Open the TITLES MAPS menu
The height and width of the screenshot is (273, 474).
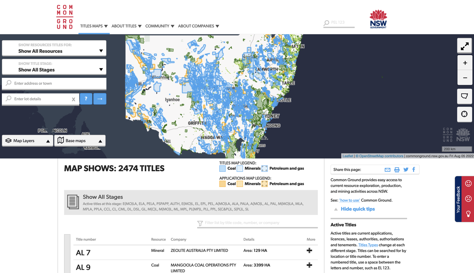92,26
